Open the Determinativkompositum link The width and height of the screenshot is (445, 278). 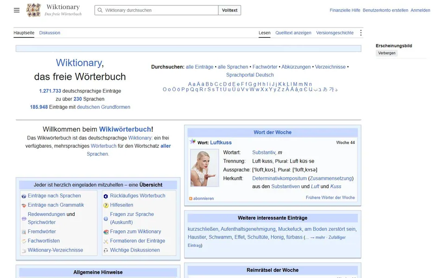(x=280, y=178)
